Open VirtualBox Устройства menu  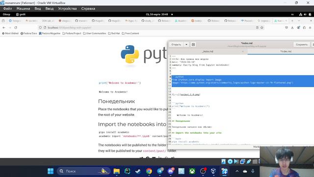(x=67, y=9)
